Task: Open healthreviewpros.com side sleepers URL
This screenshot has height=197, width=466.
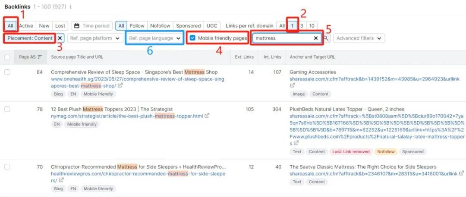Action: point(138,177)
